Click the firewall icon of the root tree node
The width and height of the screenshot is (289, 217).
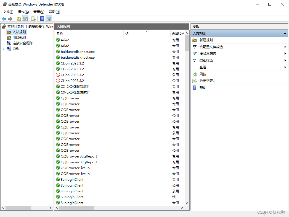click(4, 27)
